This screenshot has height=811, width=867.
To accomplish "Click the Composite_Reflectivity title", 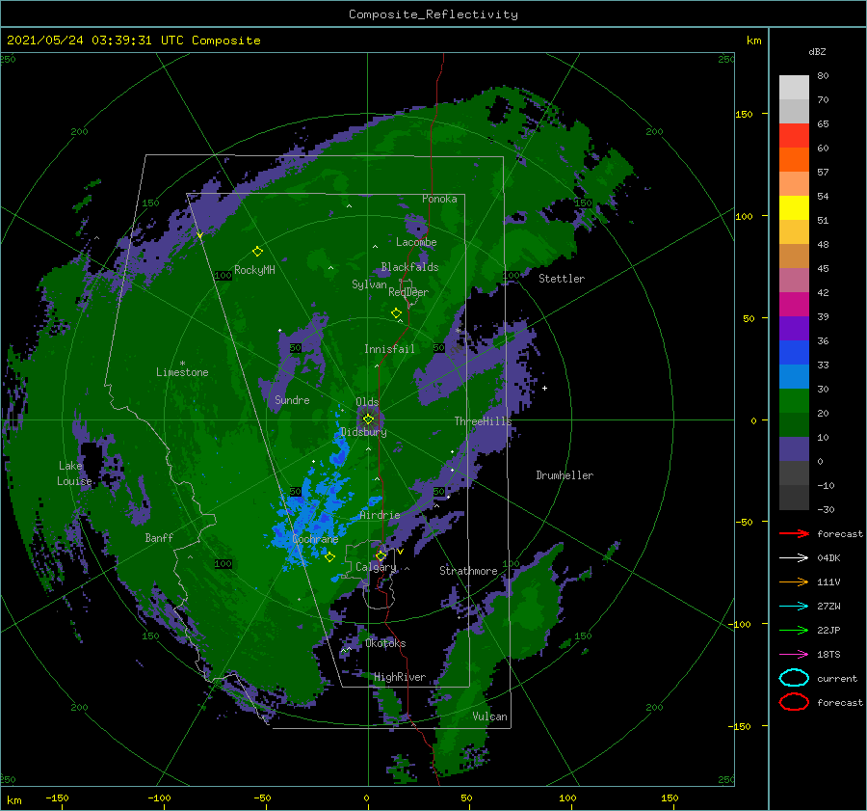I will point(433,14).
